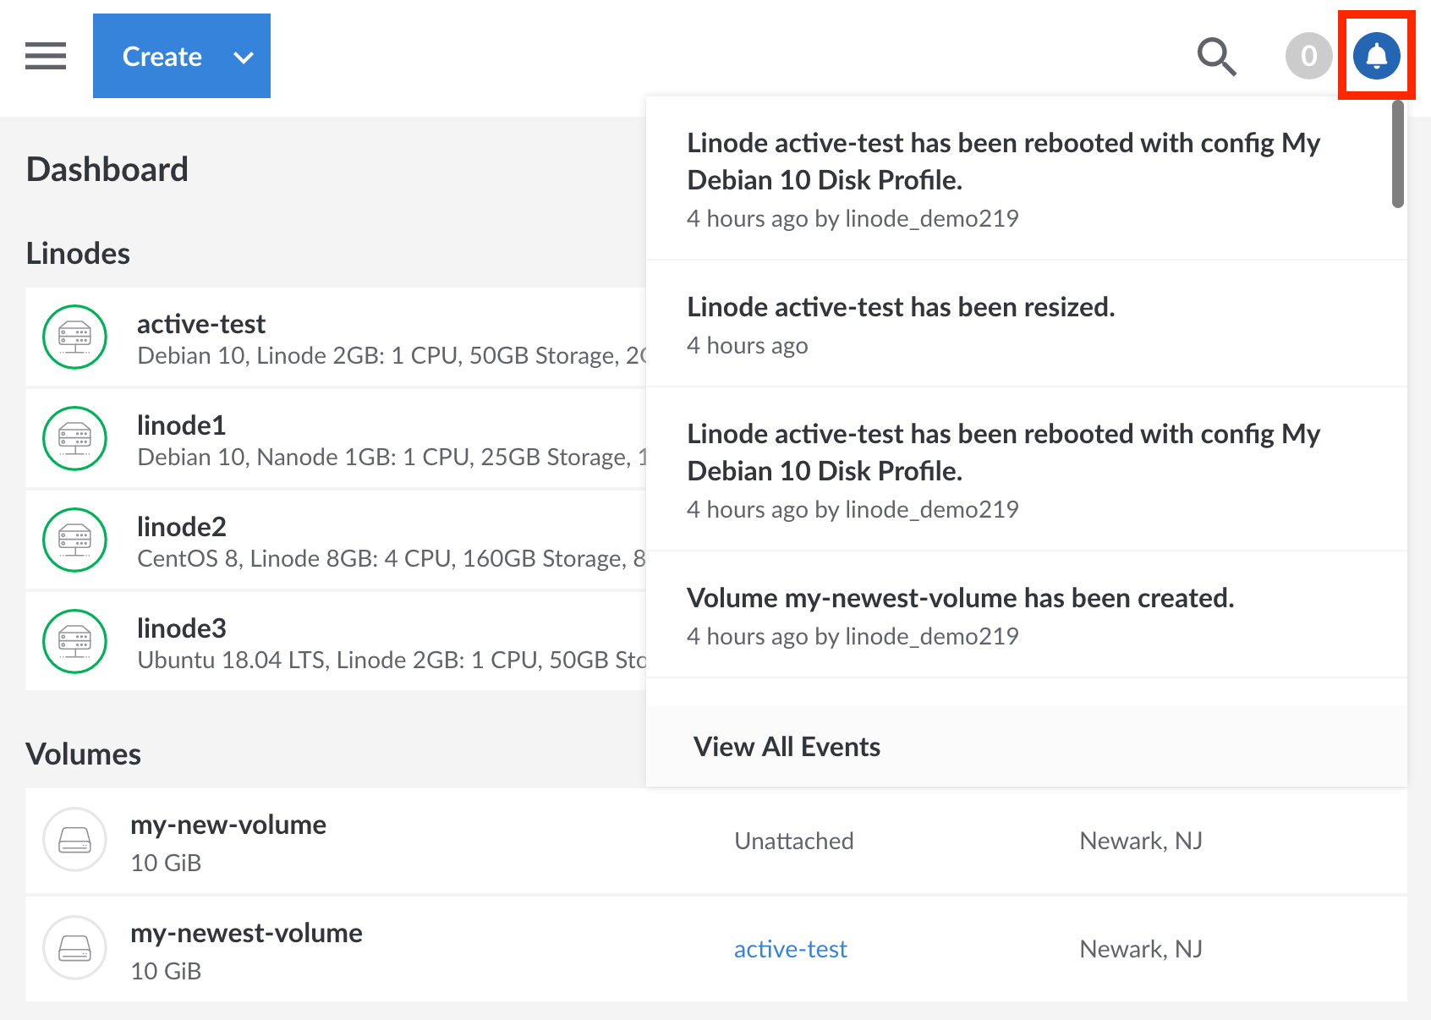The width and height of the screenshot is (1431, 1020).
Task: Select the View All Events option
Action: 787,747
